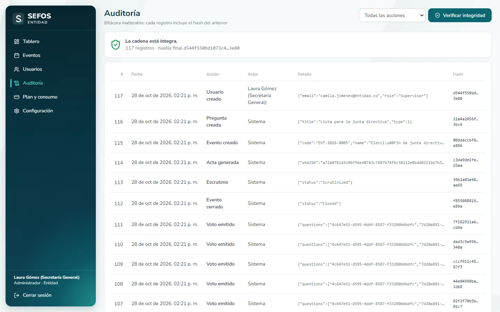This screenshot has width=500, height=312.
Task: Click the Actor column header
Action: click(253, 74)
